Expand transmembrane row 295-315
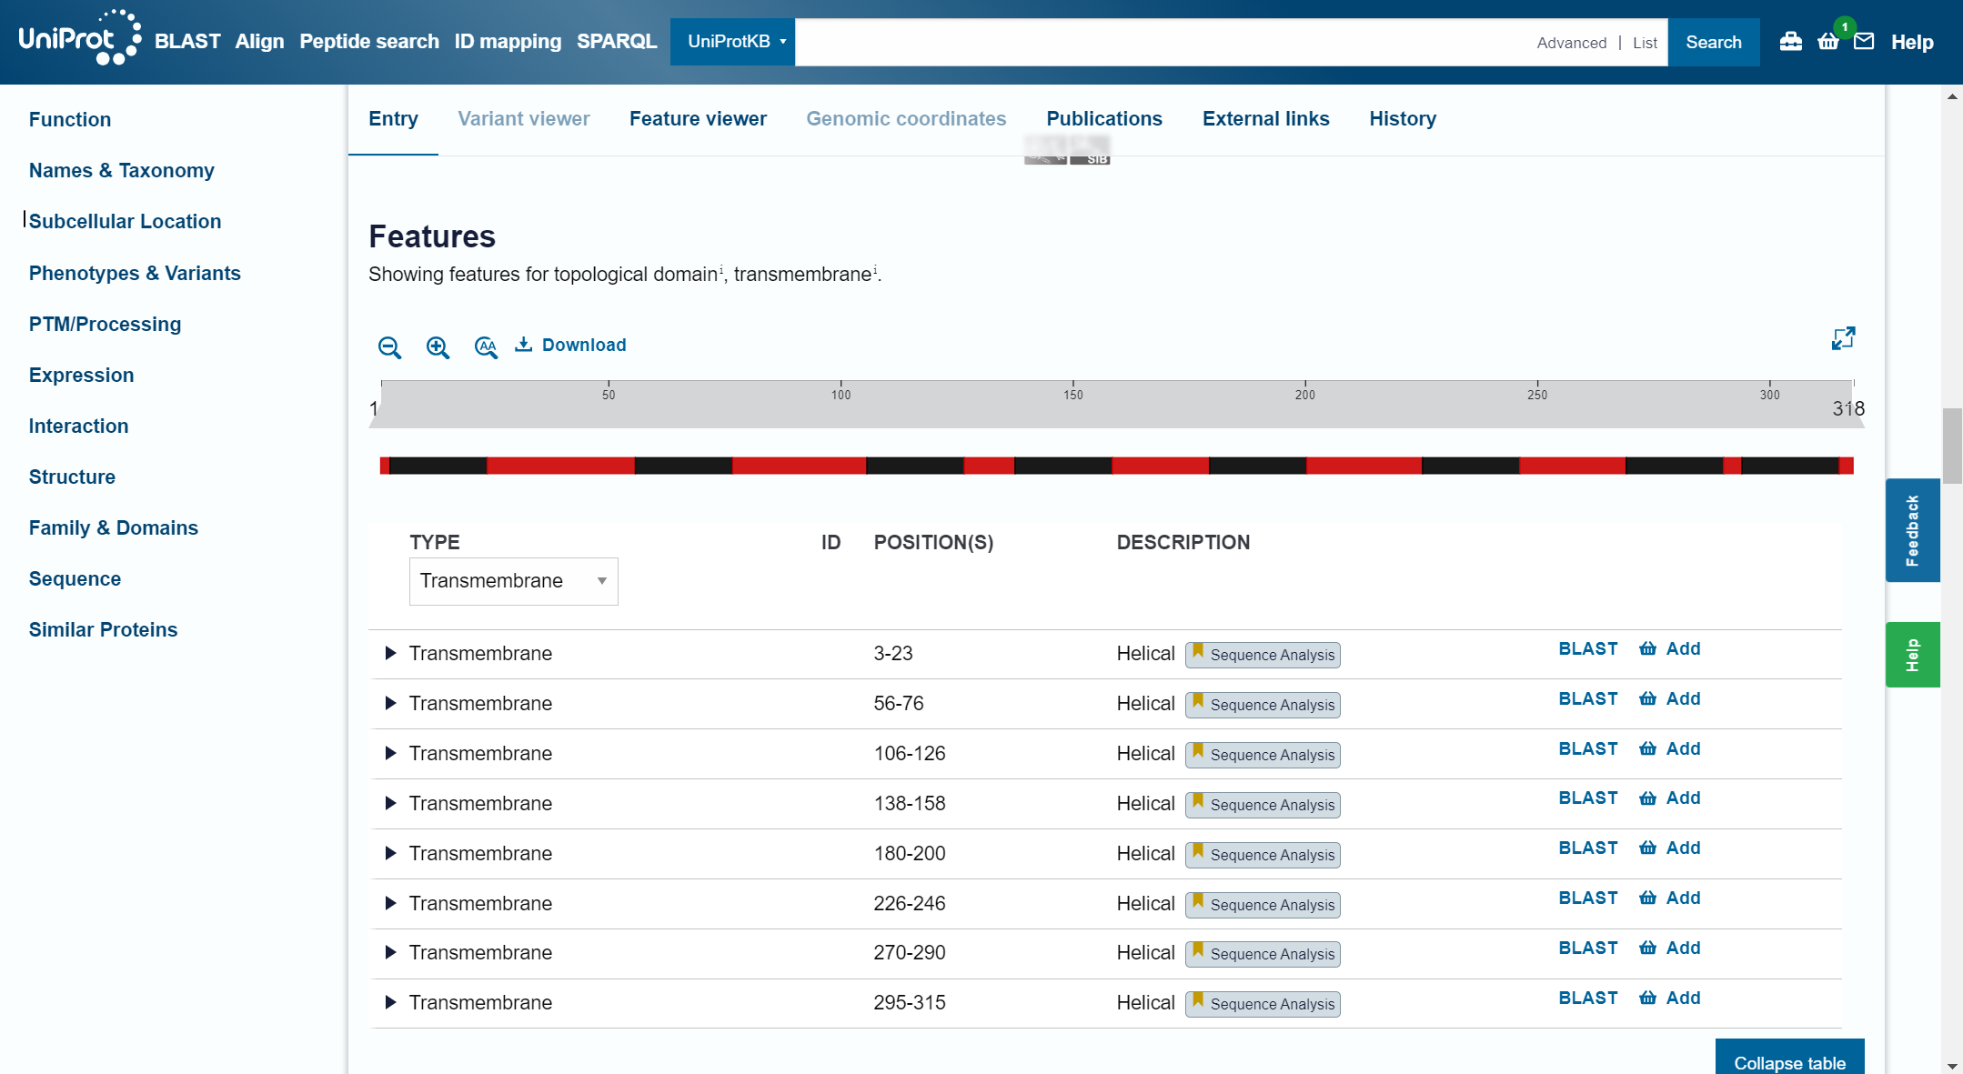Screen dimensions: 1963x1074 pyautogui.click(x=390, y=1002)
